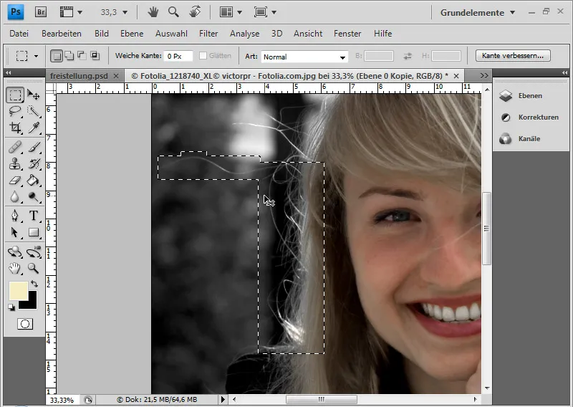Open the black background color swatch
Viewport: 573px width, 407px height.
coord(32,303)
